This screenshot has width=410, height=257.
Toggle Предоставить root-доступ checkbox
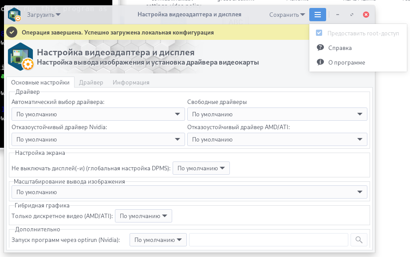click(x=319, y=33)
